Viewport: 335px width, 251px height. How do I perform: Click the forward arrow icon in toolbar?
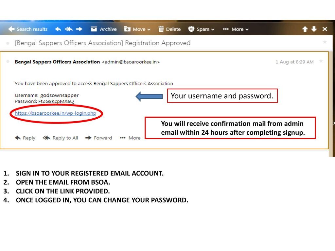click(x=79, y=29)
